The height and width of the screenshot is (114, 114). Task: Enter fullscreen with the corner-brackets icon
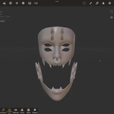(111, 11)
